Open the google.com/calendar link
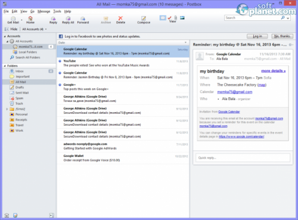298x220 pixels. click(241, 137)
